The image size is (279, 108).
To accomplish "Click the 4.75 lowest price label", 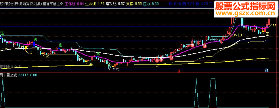I will 116,69.
